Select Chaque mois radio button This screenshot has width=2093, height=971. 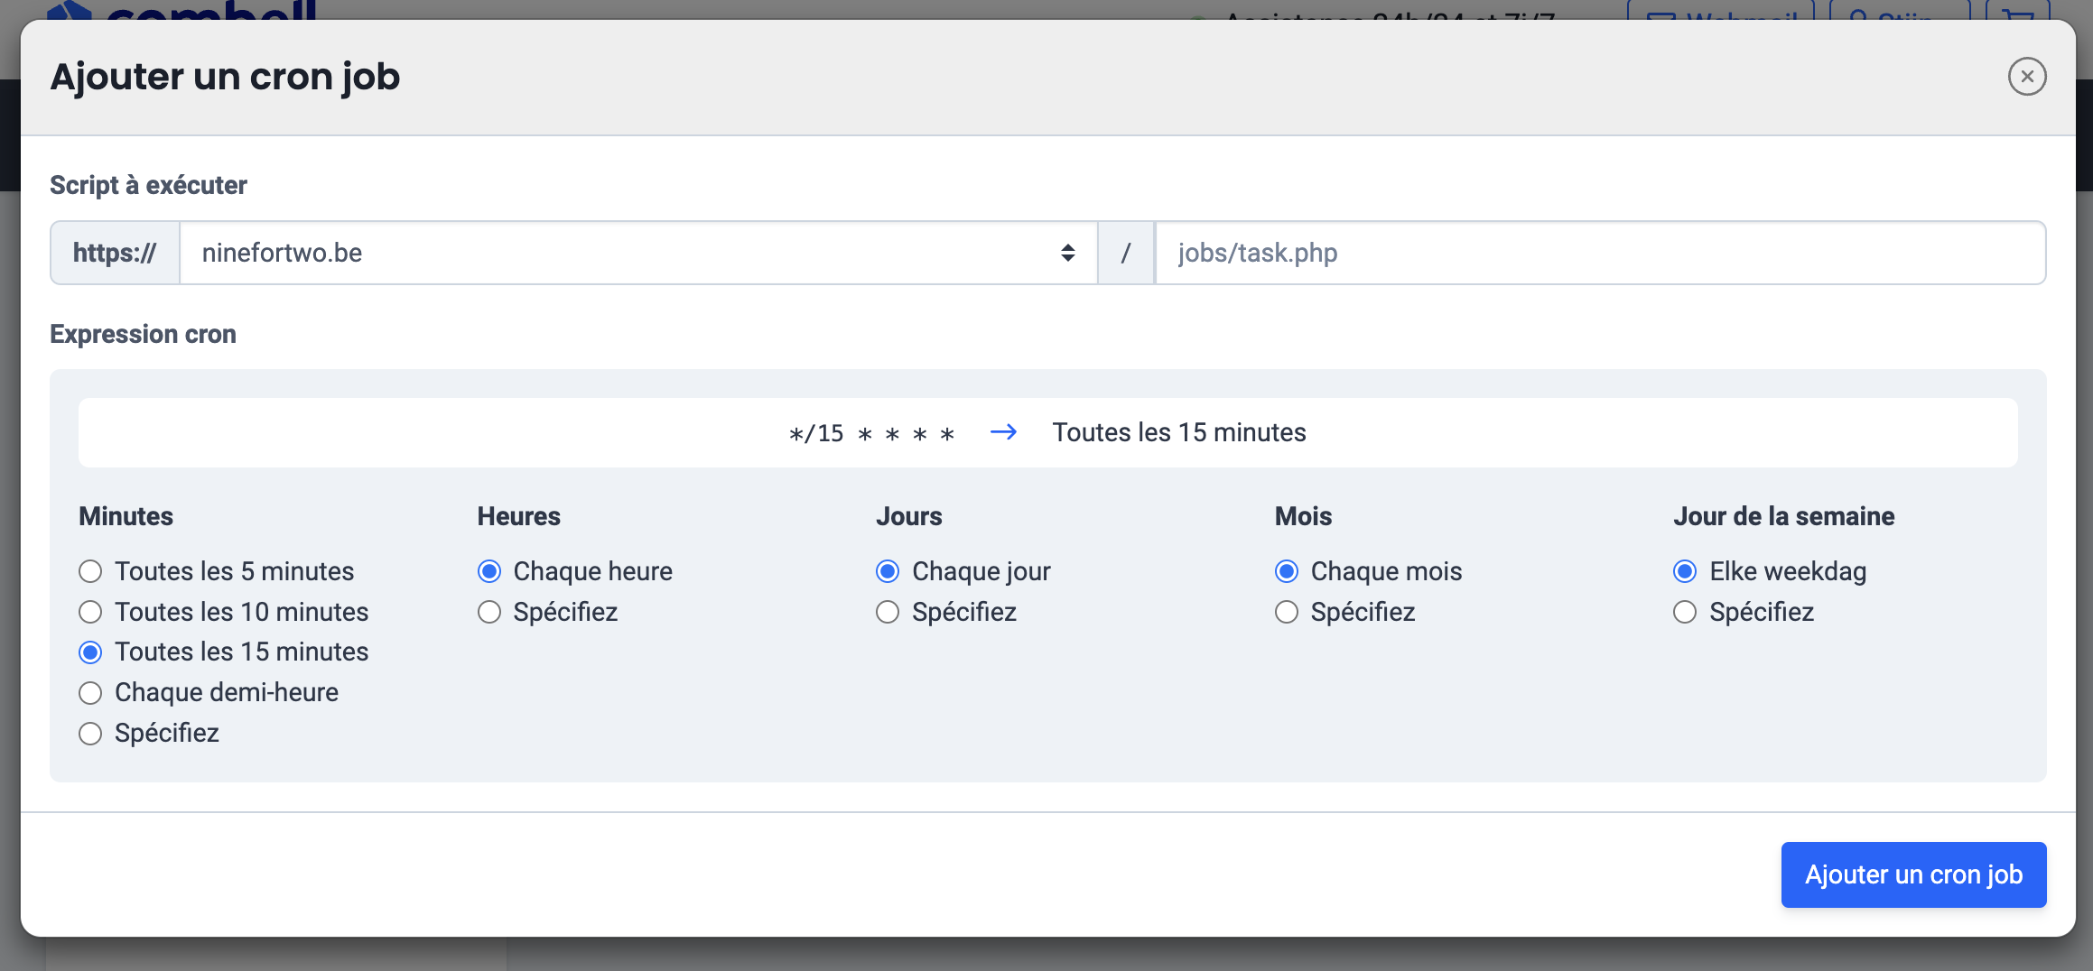coord(1287,572)
